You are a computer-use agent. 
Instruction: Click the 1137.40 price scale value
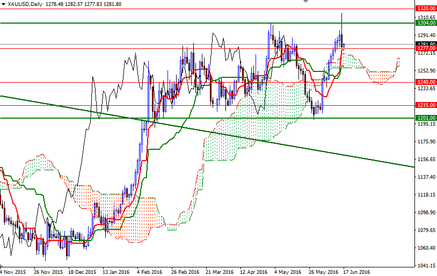425,177
